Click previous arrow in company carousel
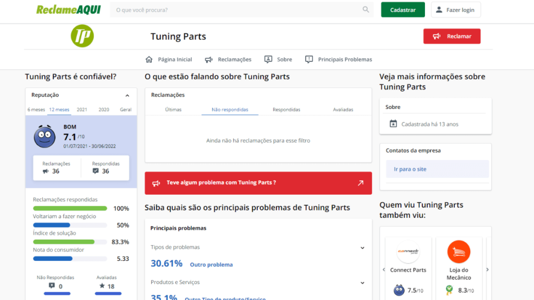The height and width of the screenshot is (300, 534). click(384, 270)
